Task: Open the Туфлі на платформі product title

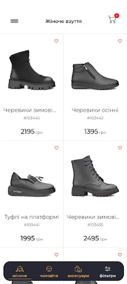Action: 32,217
